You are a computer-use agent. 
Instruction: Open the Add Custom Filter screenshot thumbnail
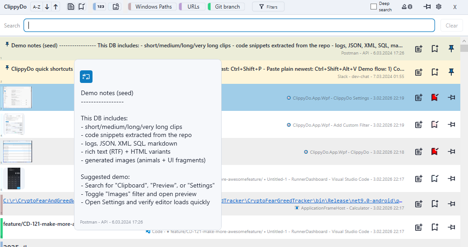[14, 124]
